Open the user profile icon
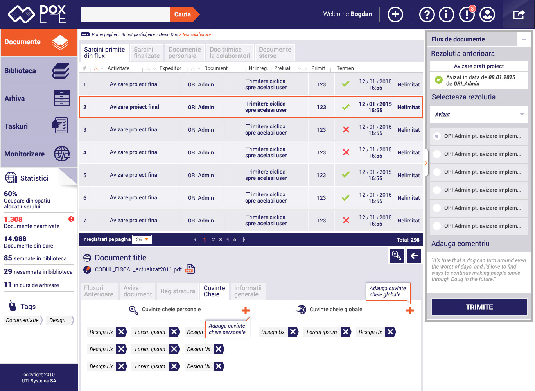 (487, 14)
